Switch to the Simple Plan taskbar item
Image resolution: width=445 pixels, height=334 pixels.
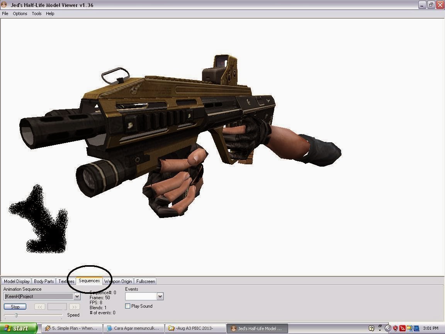71,328
